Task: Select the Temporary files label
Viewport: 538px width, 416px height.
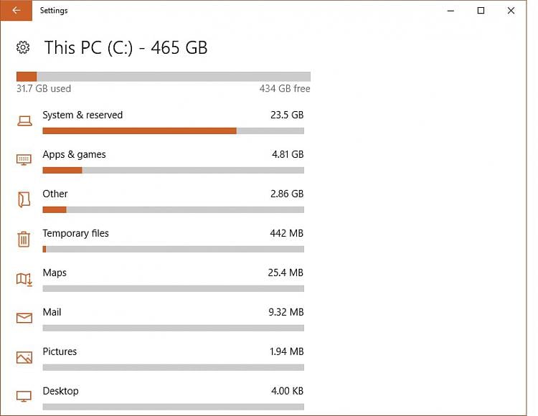Action: point(75,233)
